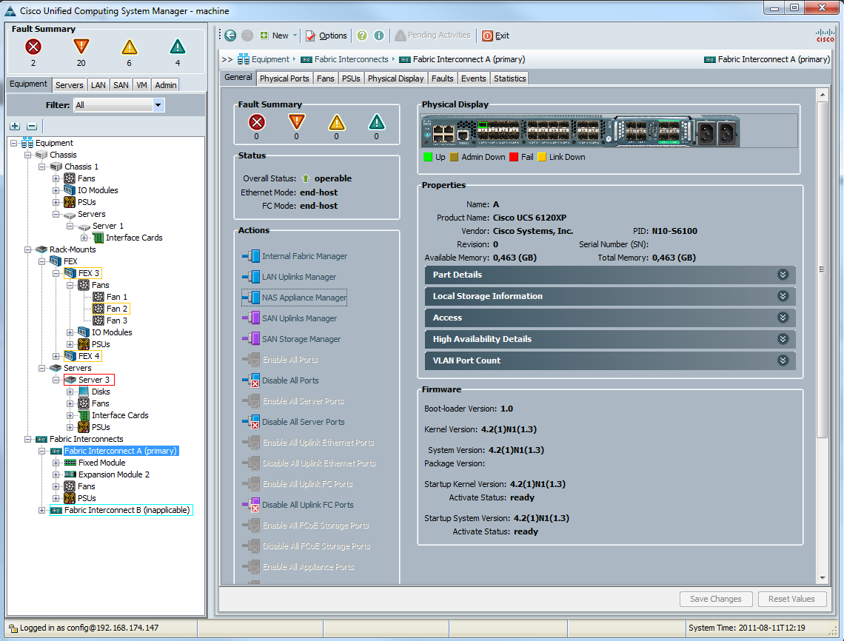The image size is (844, 641).
Task: Click the collapse-all minus icon above tree
Action: click(32, 126)
